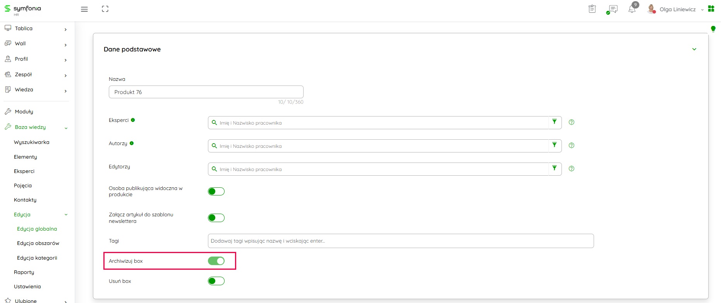Image resolution: width=721 pixels, height=303 pixels.
Task: Open the Olga Liniewicz user dropdown
Action: (x=678, y=9)
